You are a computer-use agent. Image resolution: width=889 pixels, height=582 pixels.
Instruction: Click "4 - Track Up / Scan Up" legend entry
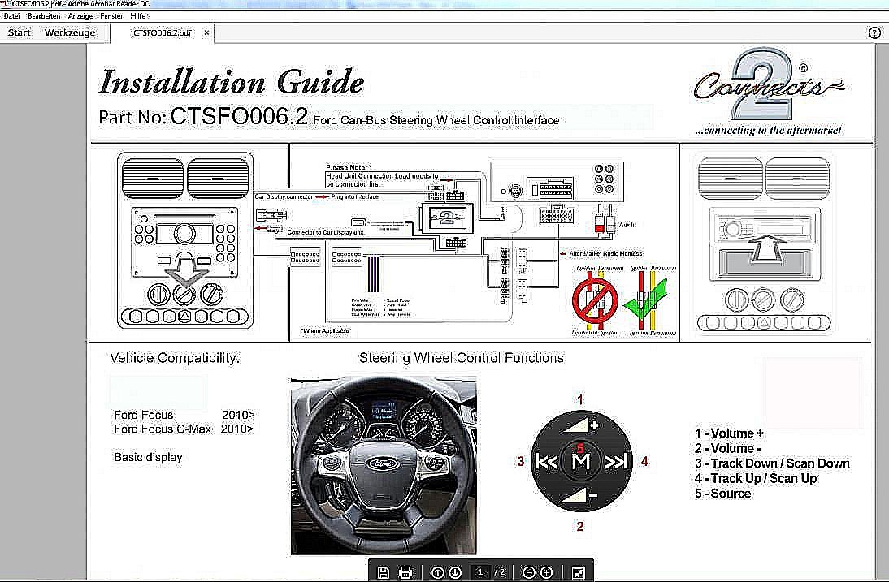tap(756, 478)
